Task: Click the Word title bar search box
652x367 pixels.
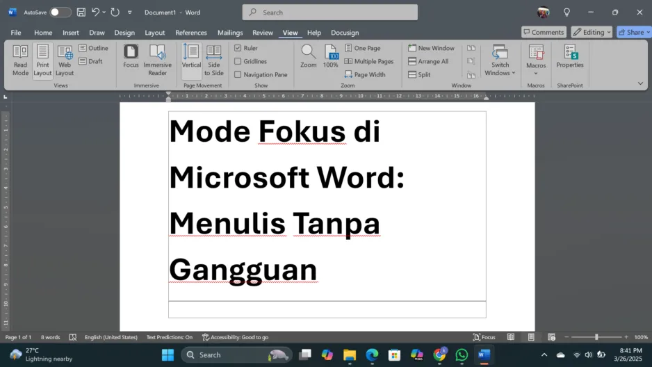Action: (x=329, y=13)
